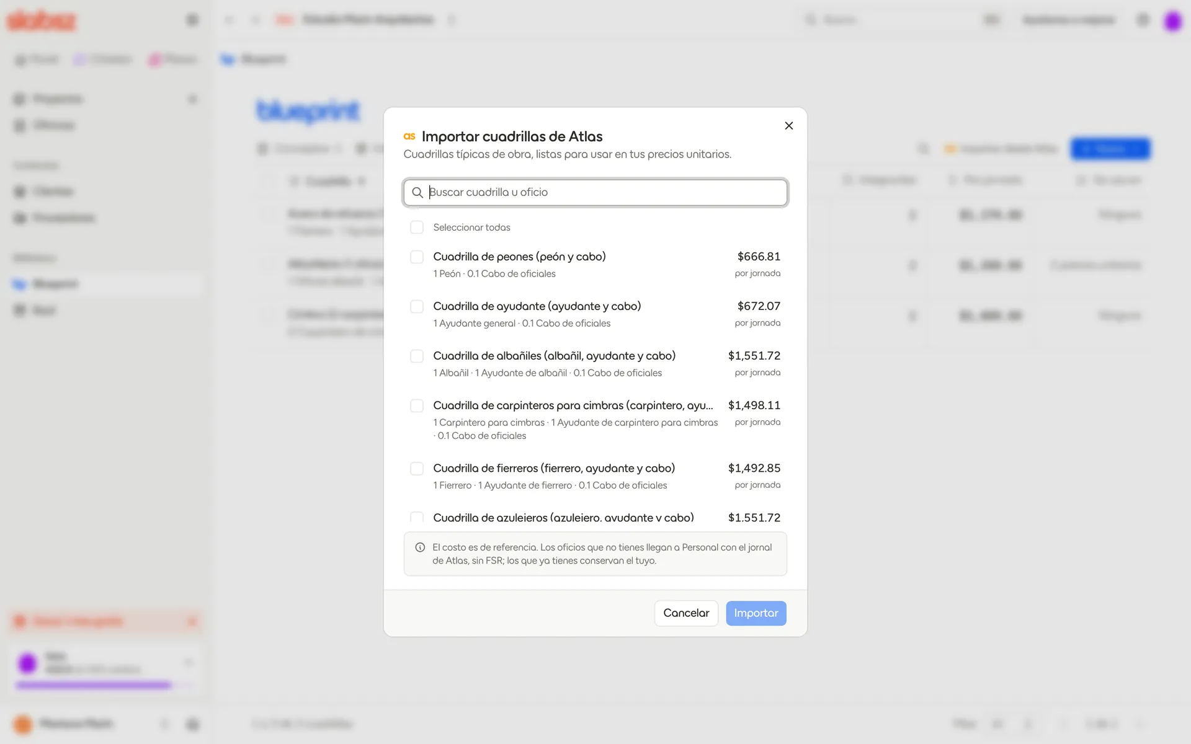Click the Cancelar button
1191x744 pixels.
coord(686,613)
